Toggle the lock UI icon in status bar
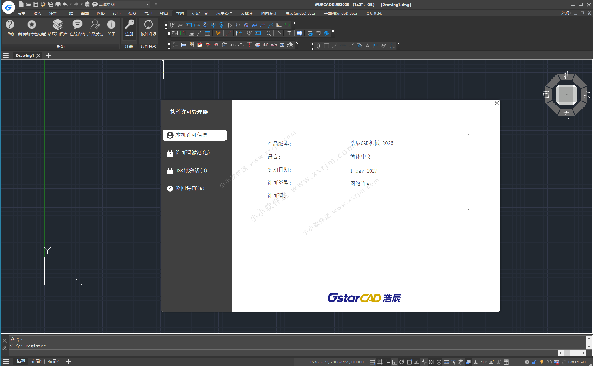 point(534,362)
